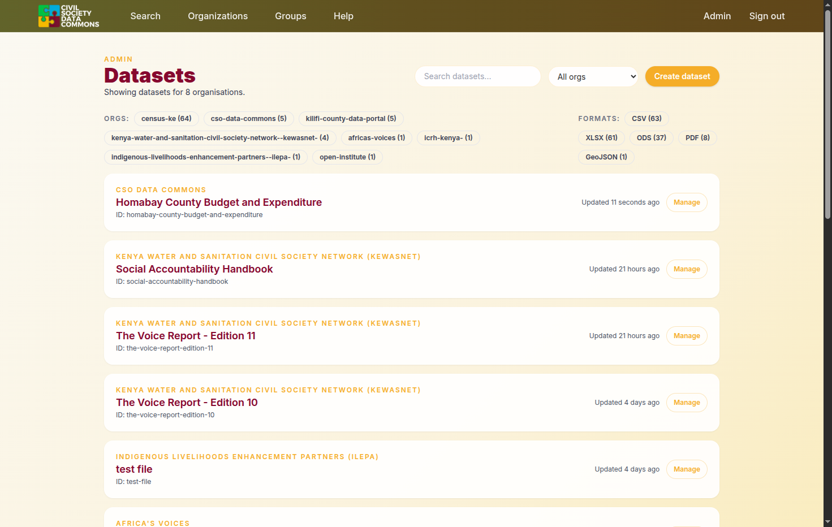Open the Groups menu item
Image resolution: width=832 pixels, height=527 pixels.
click(291, 16)
